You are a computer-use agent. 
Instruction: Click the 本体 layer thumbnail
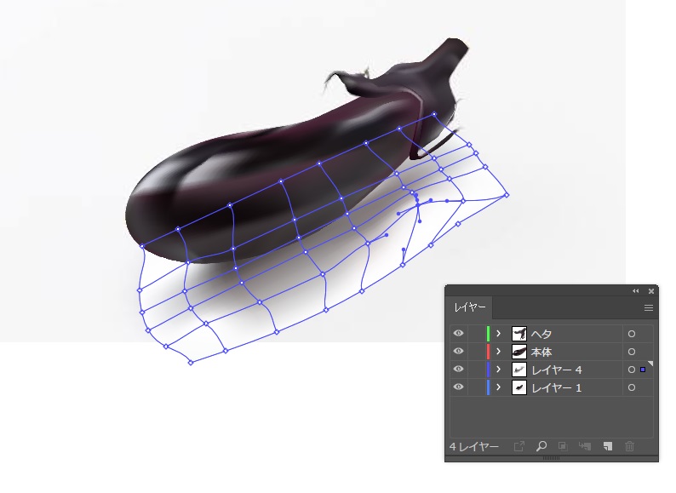519,352
